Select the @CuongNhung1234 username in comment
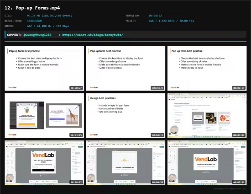This screenshot has height=194, width=251. click(x=37, y=35)
